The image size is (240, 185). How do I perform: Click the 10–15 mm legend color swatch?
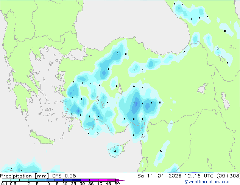50,180
